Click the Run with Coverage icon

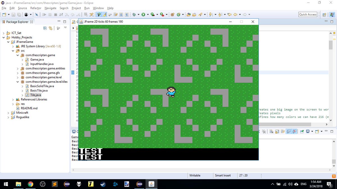click(152, 15)
